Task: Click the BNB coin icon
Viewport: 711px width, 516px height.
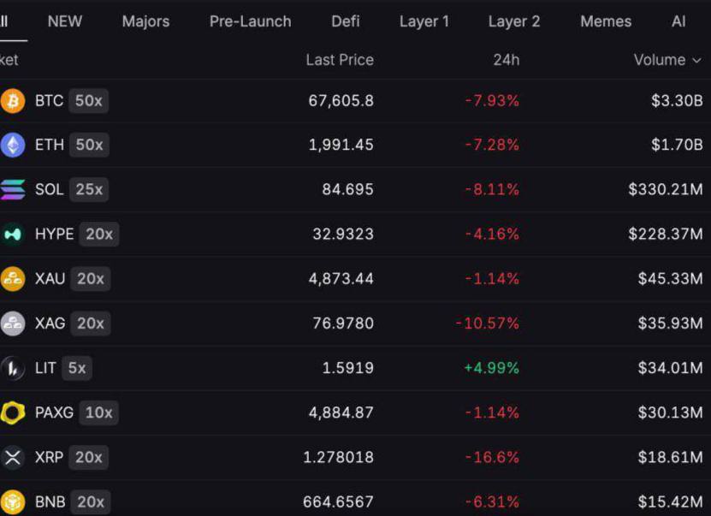Action: pos(13,502)
